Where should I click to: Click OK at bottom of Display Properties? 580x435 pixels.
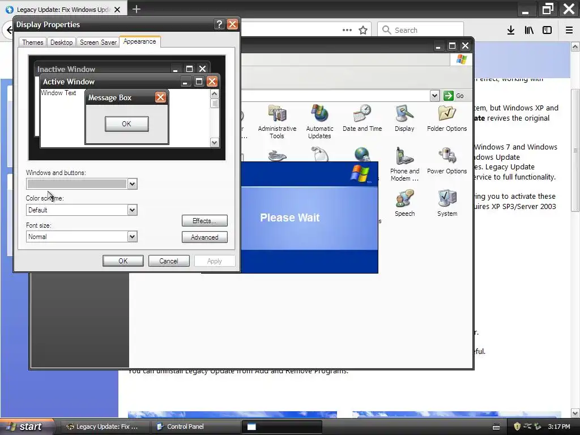[x=123, y=261]
